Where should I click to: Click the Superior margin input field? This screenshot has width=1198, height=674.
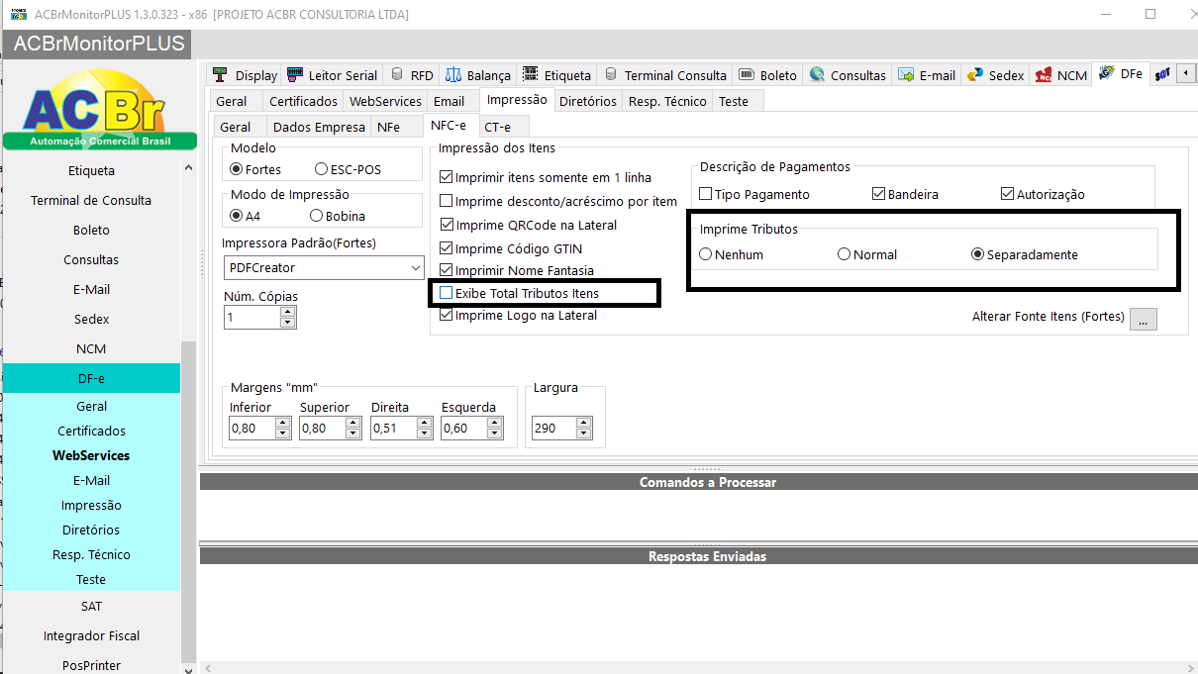[x=323, y=428]
